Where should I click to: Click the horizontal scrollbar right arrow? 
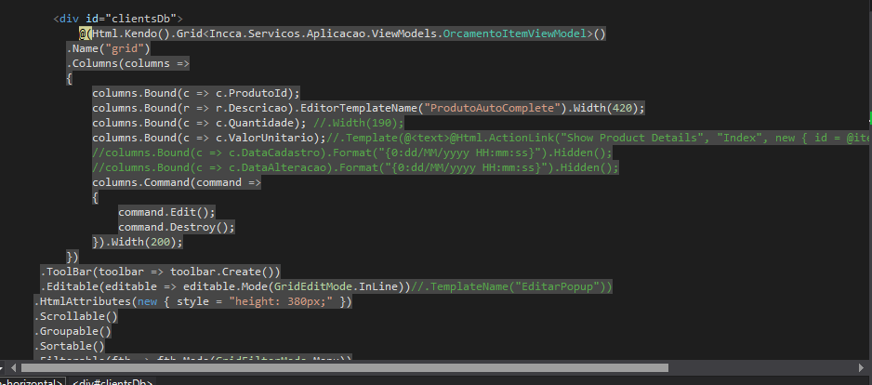(861, 367)
